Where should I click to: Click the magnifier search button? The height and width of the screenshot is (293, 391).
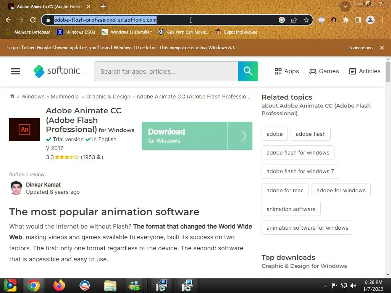248,71
